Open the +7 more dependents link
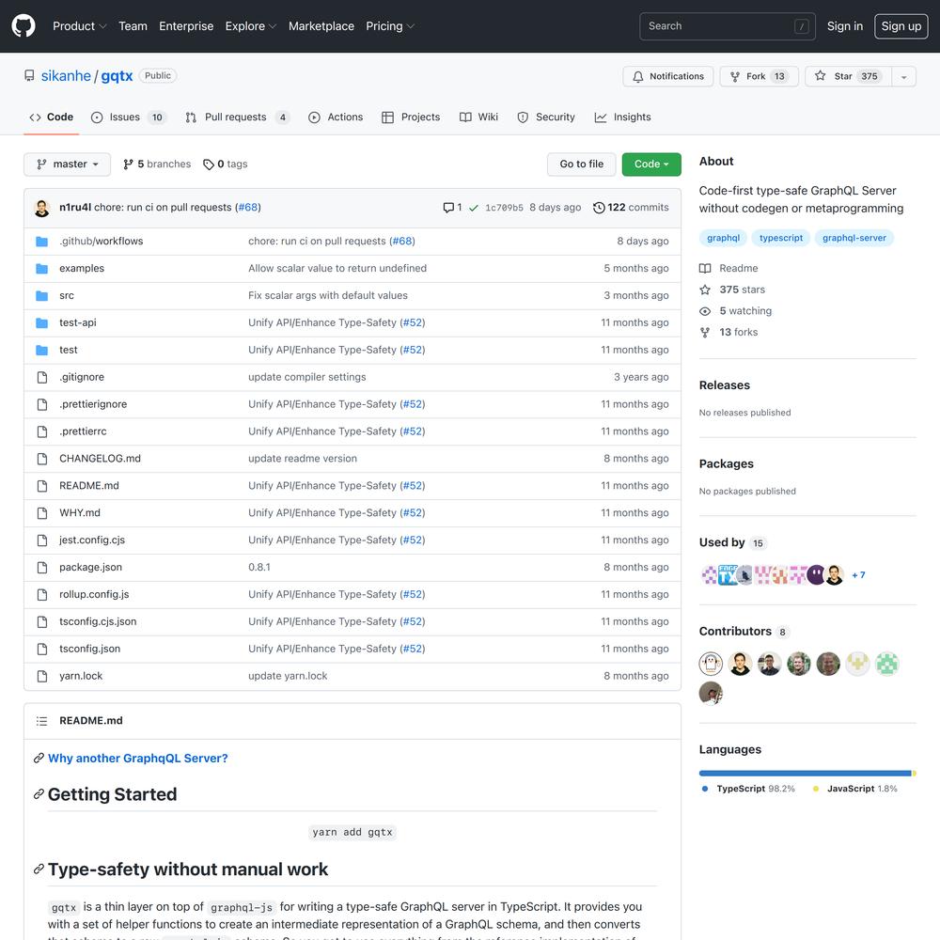Image resolution: width=940 pixels, height=940 pixels. (x=858, y=575)
